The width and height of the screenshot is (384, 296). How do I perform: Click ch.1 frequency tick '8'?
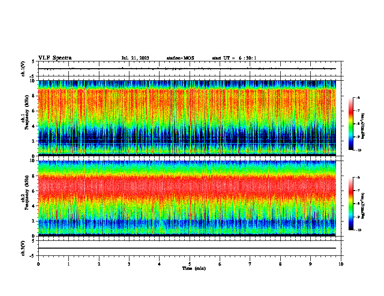point(33,96)
